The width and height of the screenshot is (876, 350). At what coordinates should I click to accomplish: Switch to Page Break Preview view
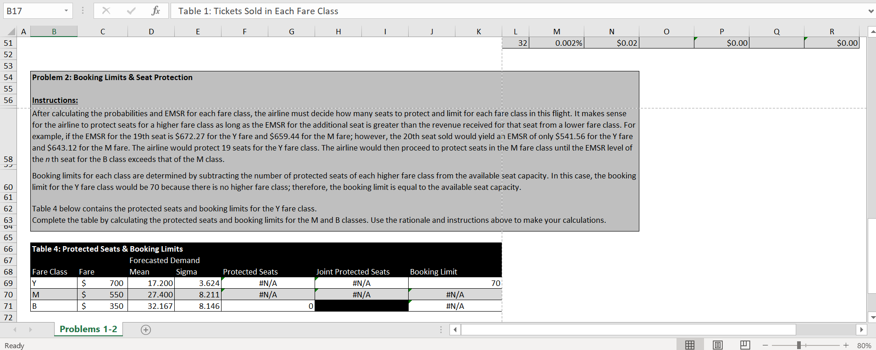point(745,345)
